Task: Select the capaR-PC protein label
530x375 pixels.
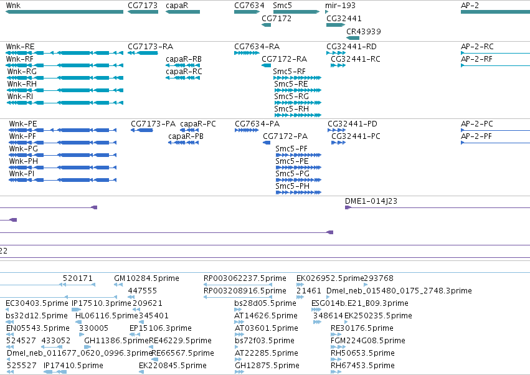Action: (197, 124)
